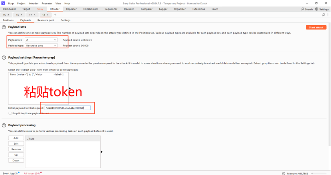The image size is (331, 175).
Task: Switch to the Collaborator tab
Action: click(x=91, y=9)
